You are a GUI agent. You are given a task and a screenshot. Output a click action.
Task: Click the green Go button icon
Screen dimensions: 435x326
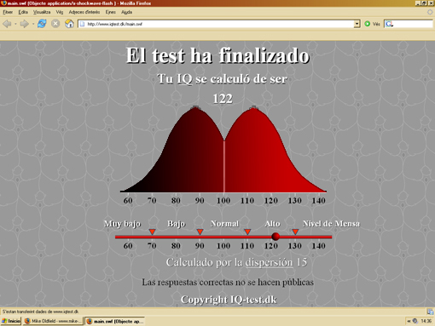point(368,24)
